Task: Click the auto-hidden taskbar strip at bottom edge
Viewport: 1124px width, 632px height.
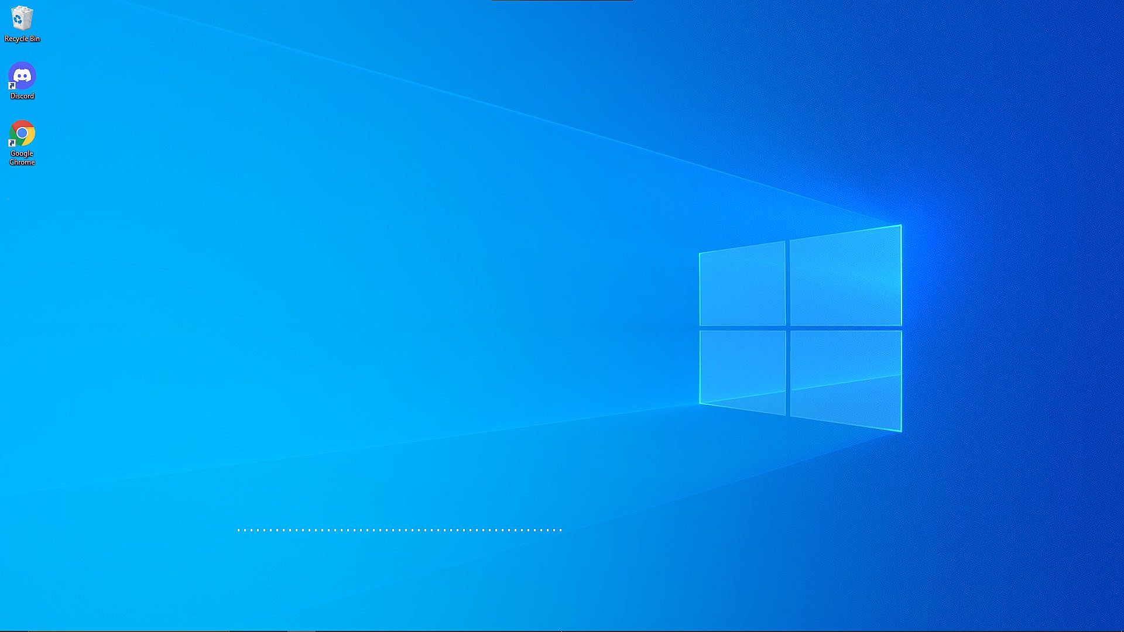Action: click(562, 631)
